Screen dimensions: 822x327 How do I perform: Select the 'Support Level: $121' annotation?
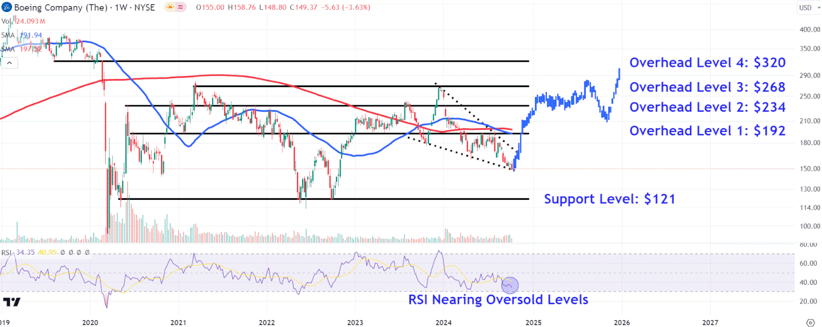[x=609, y=199]
